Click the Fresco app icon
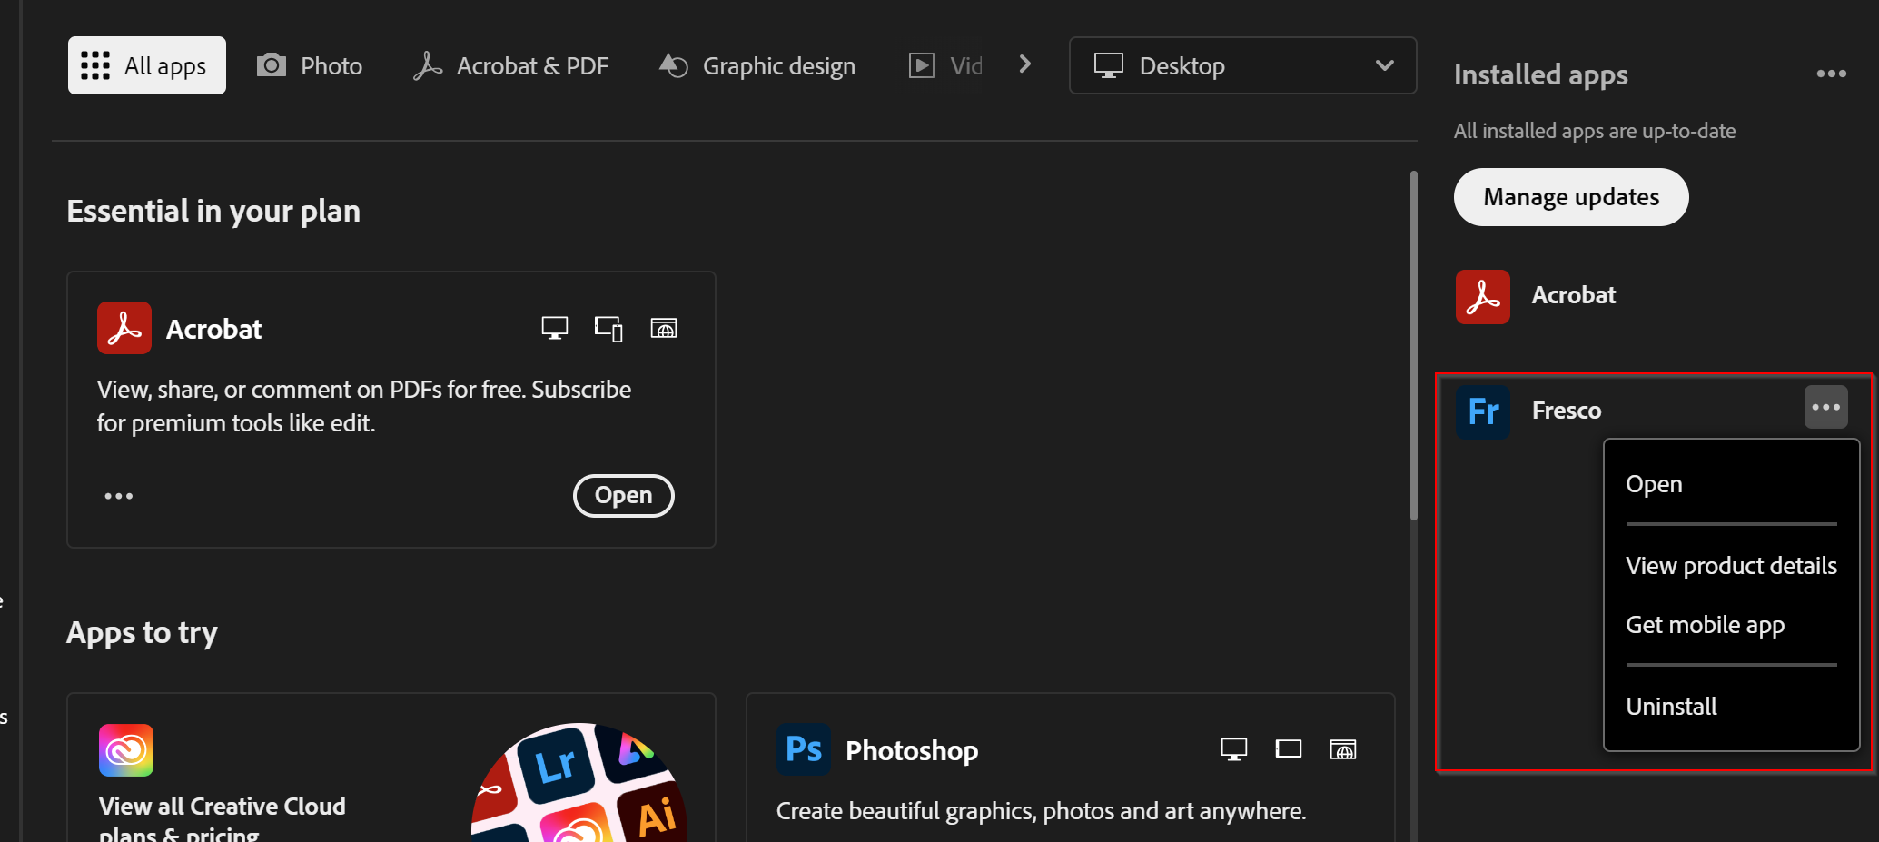The image size is (1879, 842). click(x=1482, y=411)
